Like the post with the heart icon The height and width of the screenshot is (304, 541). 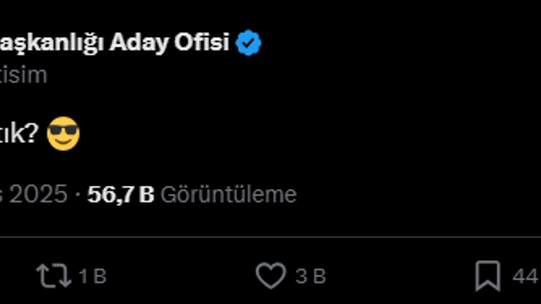coord(270,276)
